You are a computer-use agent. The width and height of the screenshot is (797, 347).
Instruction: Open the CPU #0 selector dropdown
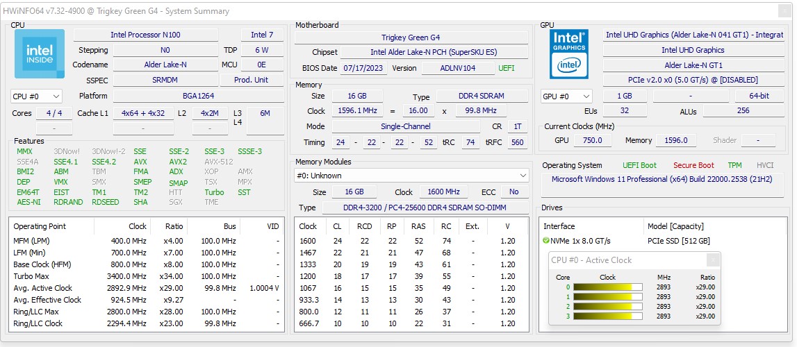36,96
